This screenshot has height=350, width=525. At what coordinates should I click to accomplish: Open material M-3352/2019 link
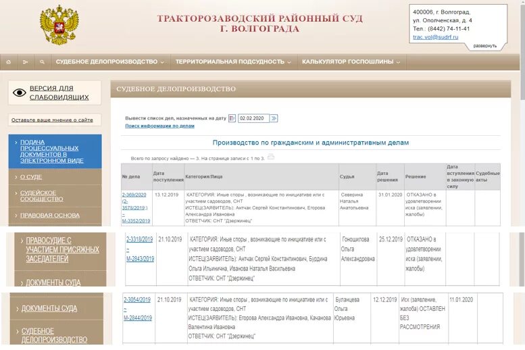point(136,221)
